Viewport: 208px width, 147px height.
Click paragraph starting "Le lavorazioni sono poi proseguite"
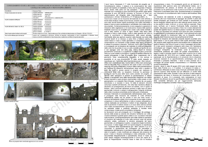coord(128,126)
